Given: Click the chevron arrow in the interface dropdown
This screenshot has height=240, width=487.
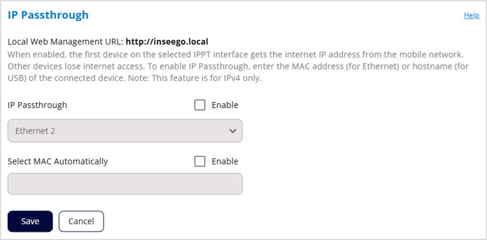Looking at the screenshot, I should pyautogui.click(x=232, y=131).
